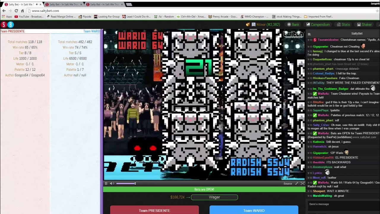Click the Twitch logo on the video
Viewport: 380px width, 214px height.
click(x=293, y=34)
